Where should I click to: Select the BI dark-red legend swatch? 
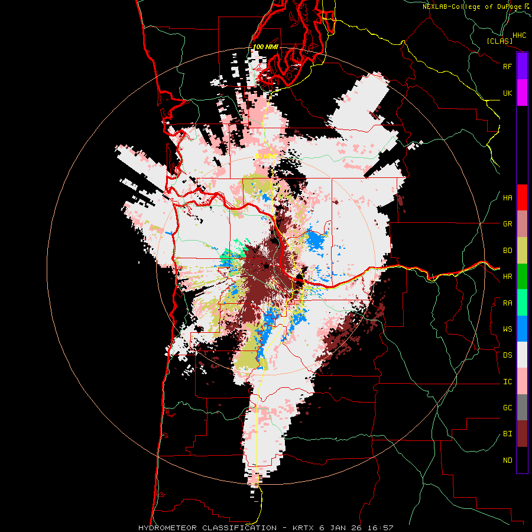coord(522,434)
